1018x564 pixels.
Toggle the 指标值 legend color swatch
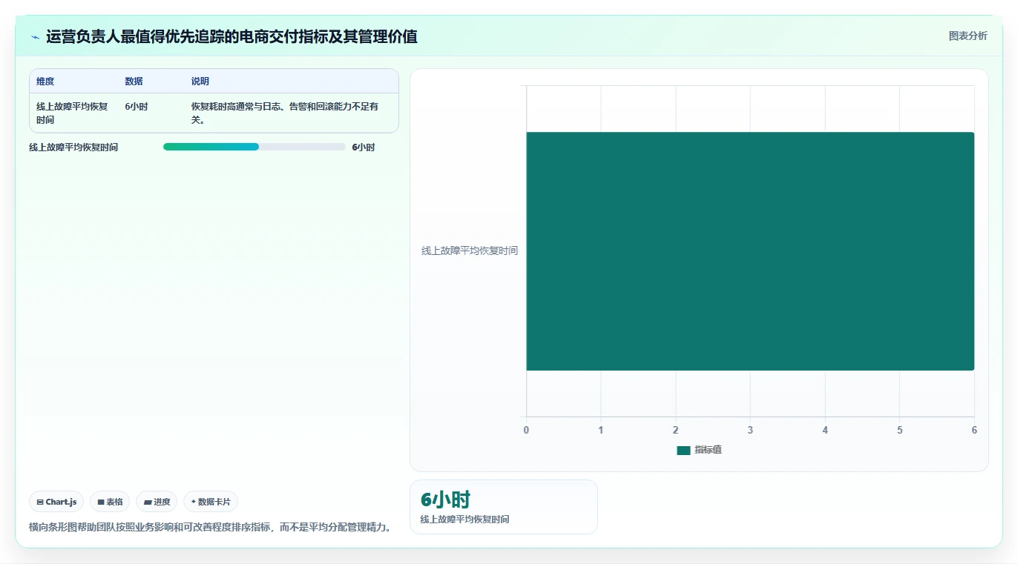click(683, 450)
